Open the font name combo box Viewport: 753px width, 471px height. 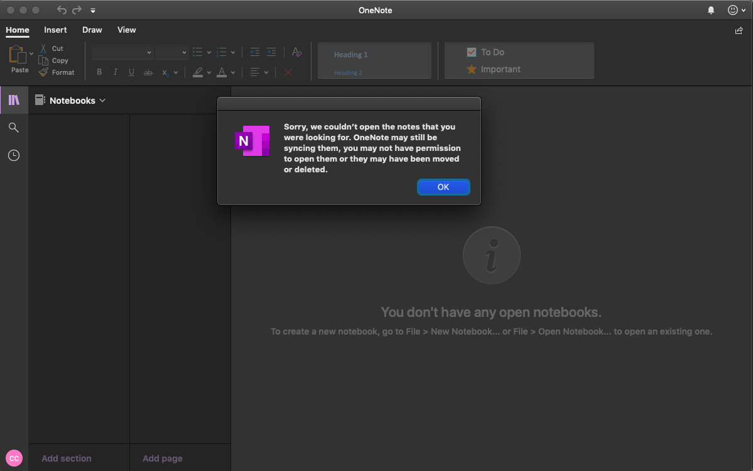click(122, 52)
